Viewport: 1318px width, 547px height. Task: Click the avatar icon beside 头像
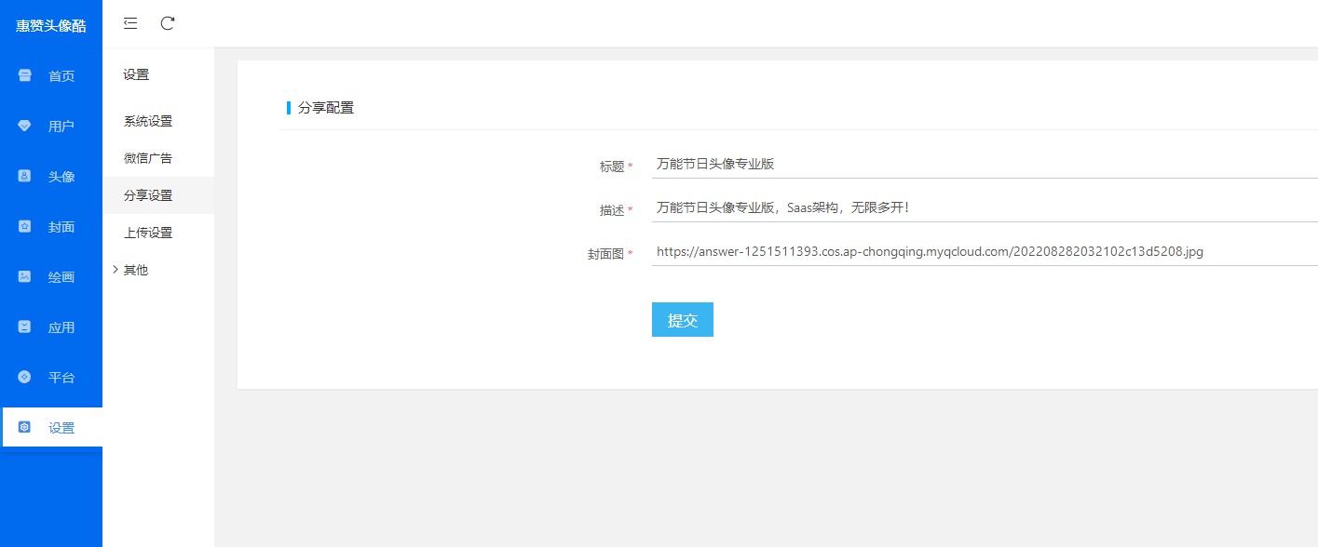[x=25, y=176]
